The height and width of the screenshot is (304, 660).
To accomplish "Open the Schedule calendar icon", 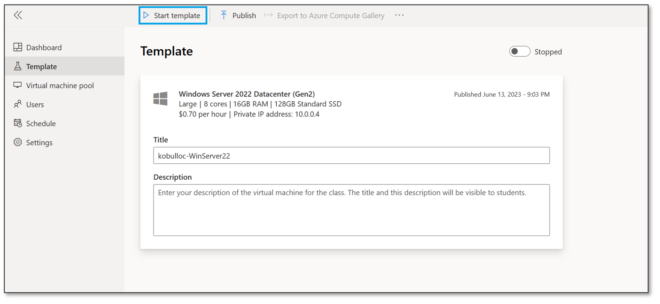I will click(18, 123).
